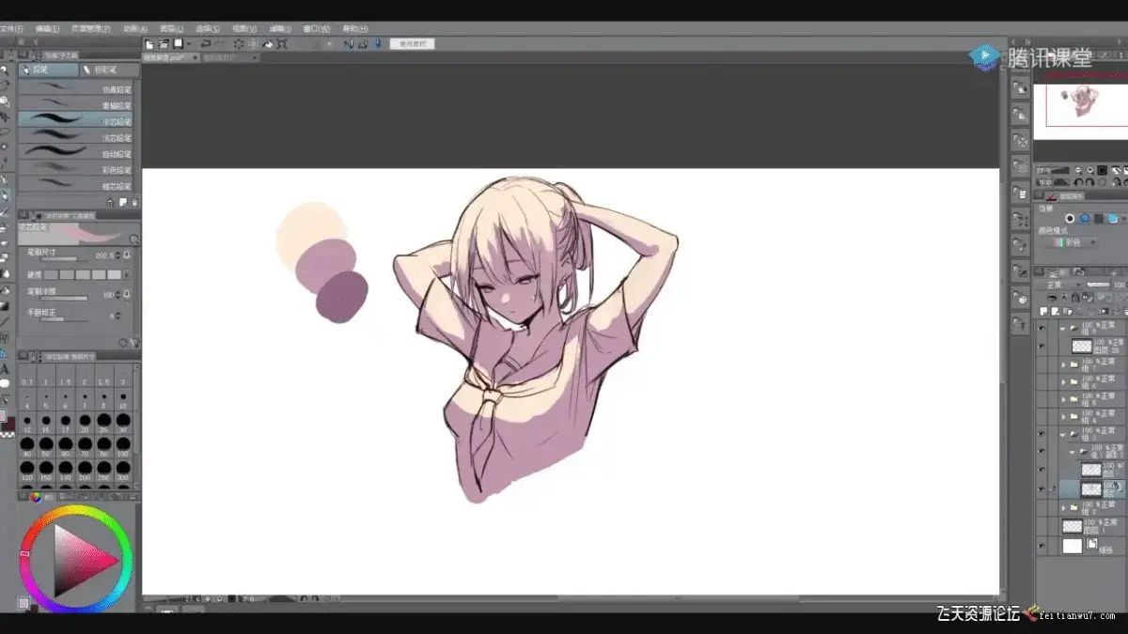Open the 文件(F) menu

point(9,28)
